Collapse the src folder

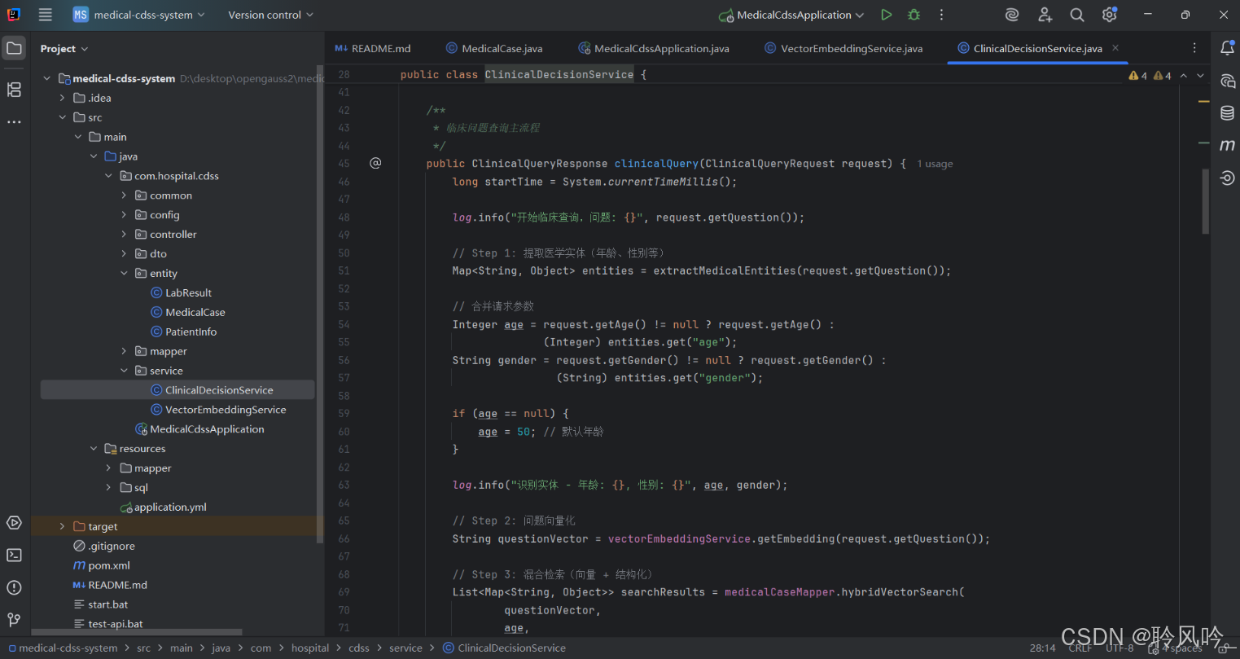point(63,117)
